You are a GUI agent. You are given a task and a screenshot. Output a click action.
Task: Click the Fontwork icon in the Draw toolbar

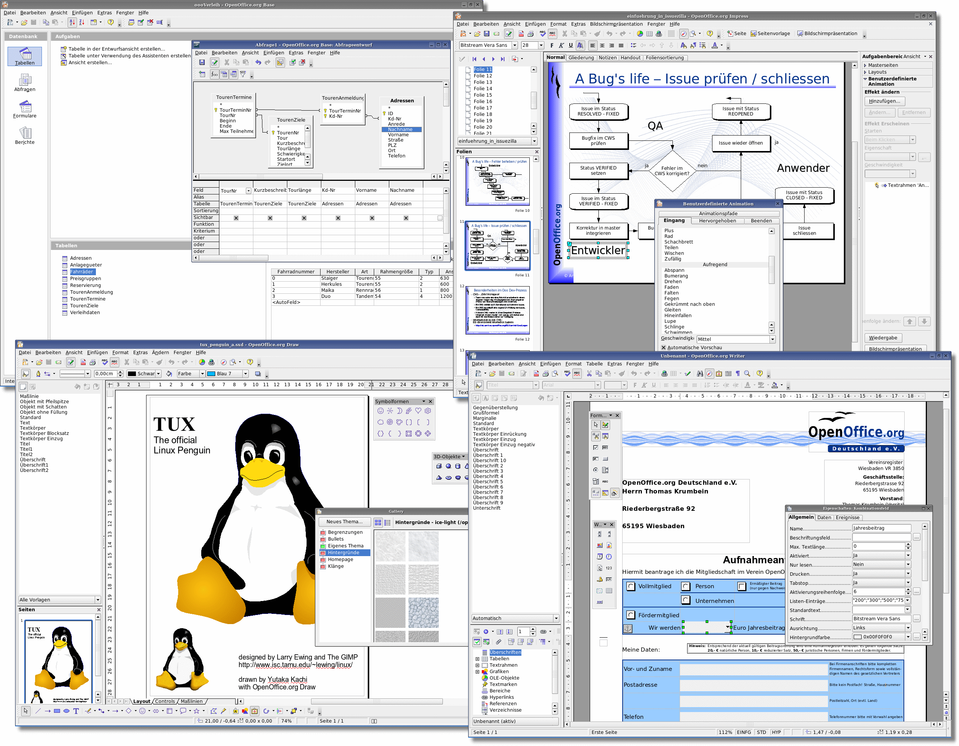click(235, 711)
